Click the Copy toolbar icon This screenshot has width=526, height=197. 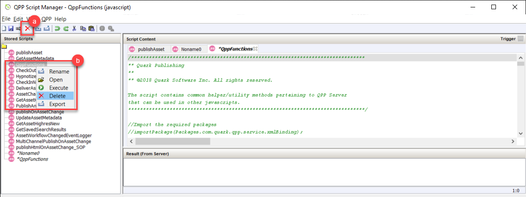pos(83,29)
